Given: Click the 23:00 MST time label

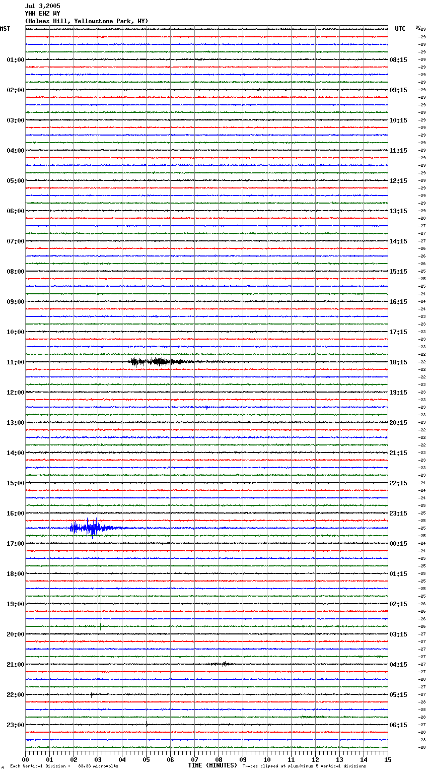Looking at the screenshot, I should tap(16, 725).
